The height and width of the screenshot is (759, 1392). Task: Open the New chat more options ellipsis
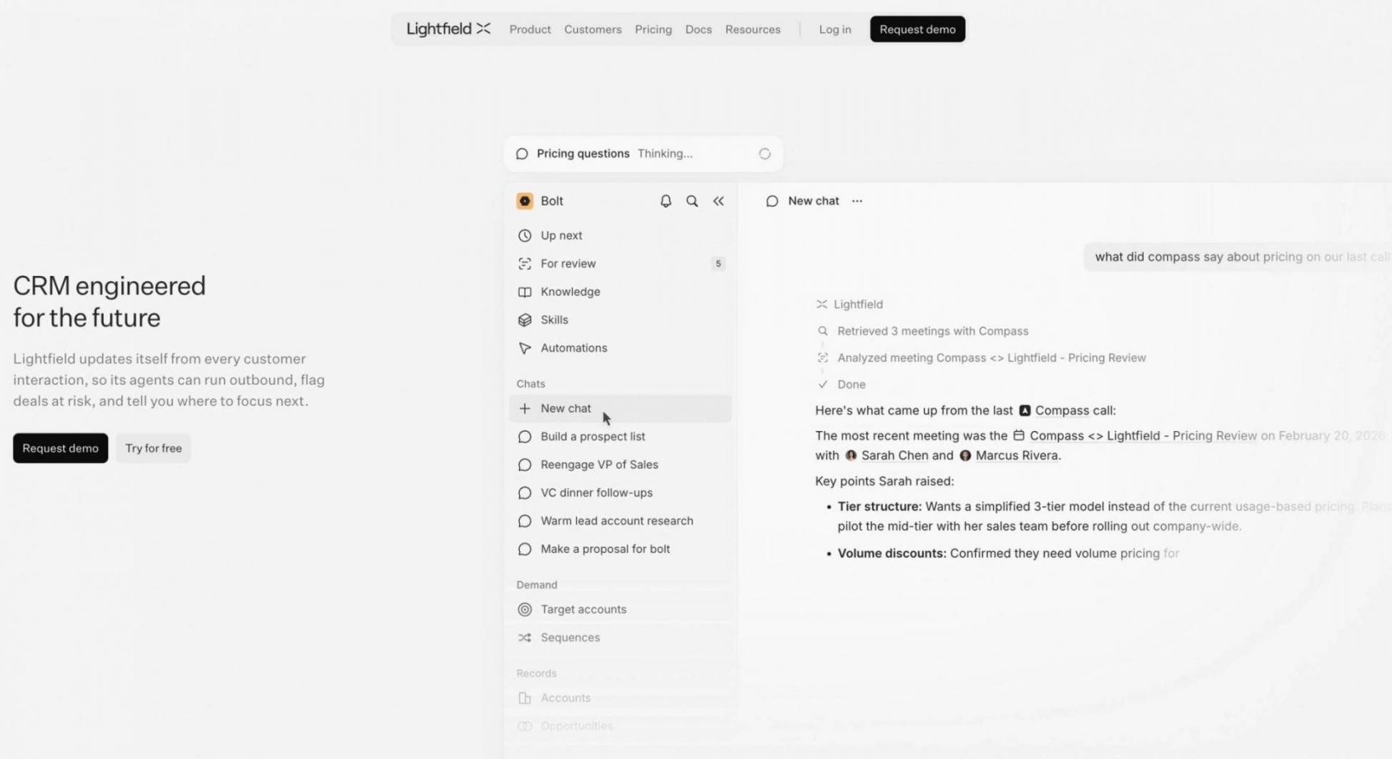857,202
